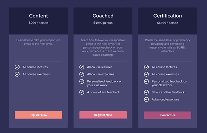This screenshot has width=207, height=133.
Task: Click checkmark beside 4 hours of live feedback
Action: tap(82, 92)
